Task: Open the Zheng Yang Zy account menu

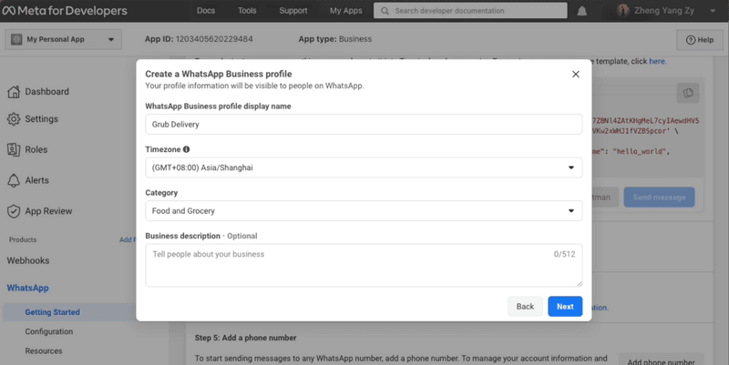Action: 666,11
